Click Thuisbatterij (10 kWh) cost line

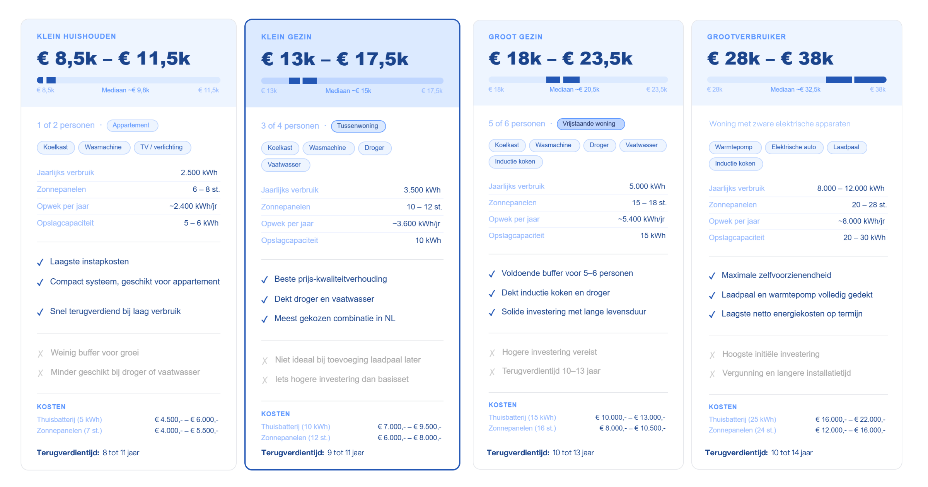point(351,427)
